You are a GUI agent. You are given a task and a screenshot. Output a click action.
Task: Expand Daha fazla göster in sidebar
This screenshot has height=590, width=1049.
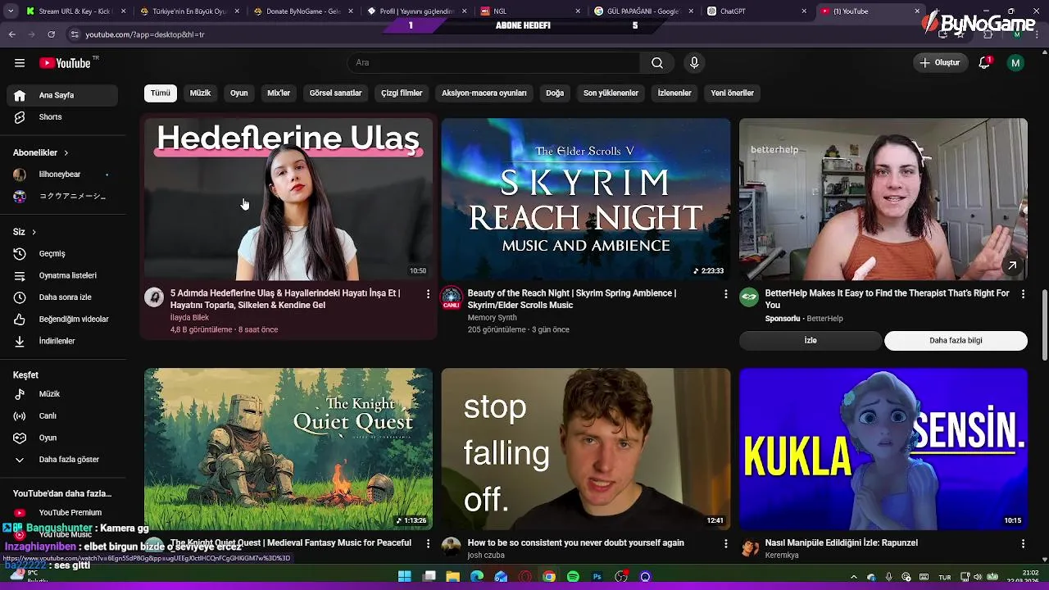[x=62, y=460]
